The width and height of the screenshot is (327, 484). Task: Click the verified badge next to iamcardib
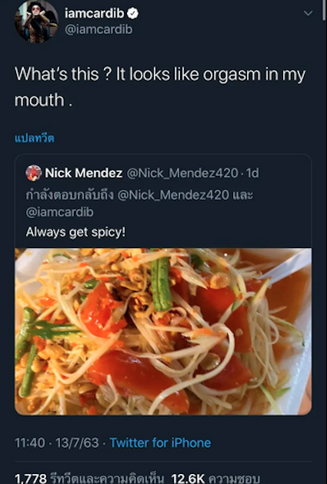(132, 13)
